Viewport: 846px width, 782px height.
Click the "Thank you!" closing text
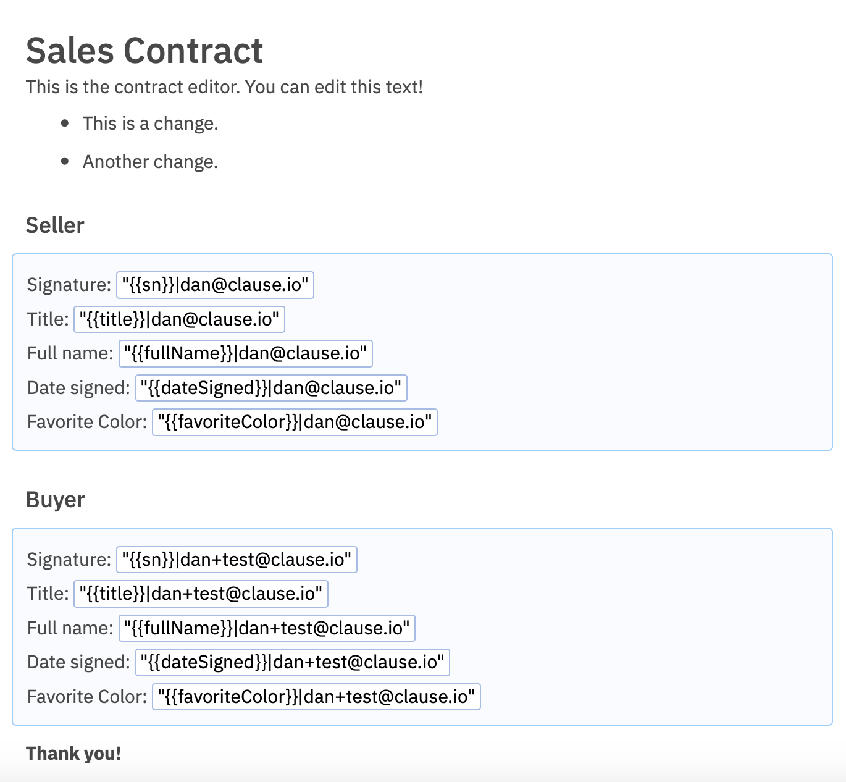(x=73, y=754)
